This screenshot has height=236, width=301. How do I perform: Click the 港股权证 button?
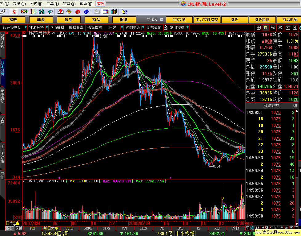point(262,20)
